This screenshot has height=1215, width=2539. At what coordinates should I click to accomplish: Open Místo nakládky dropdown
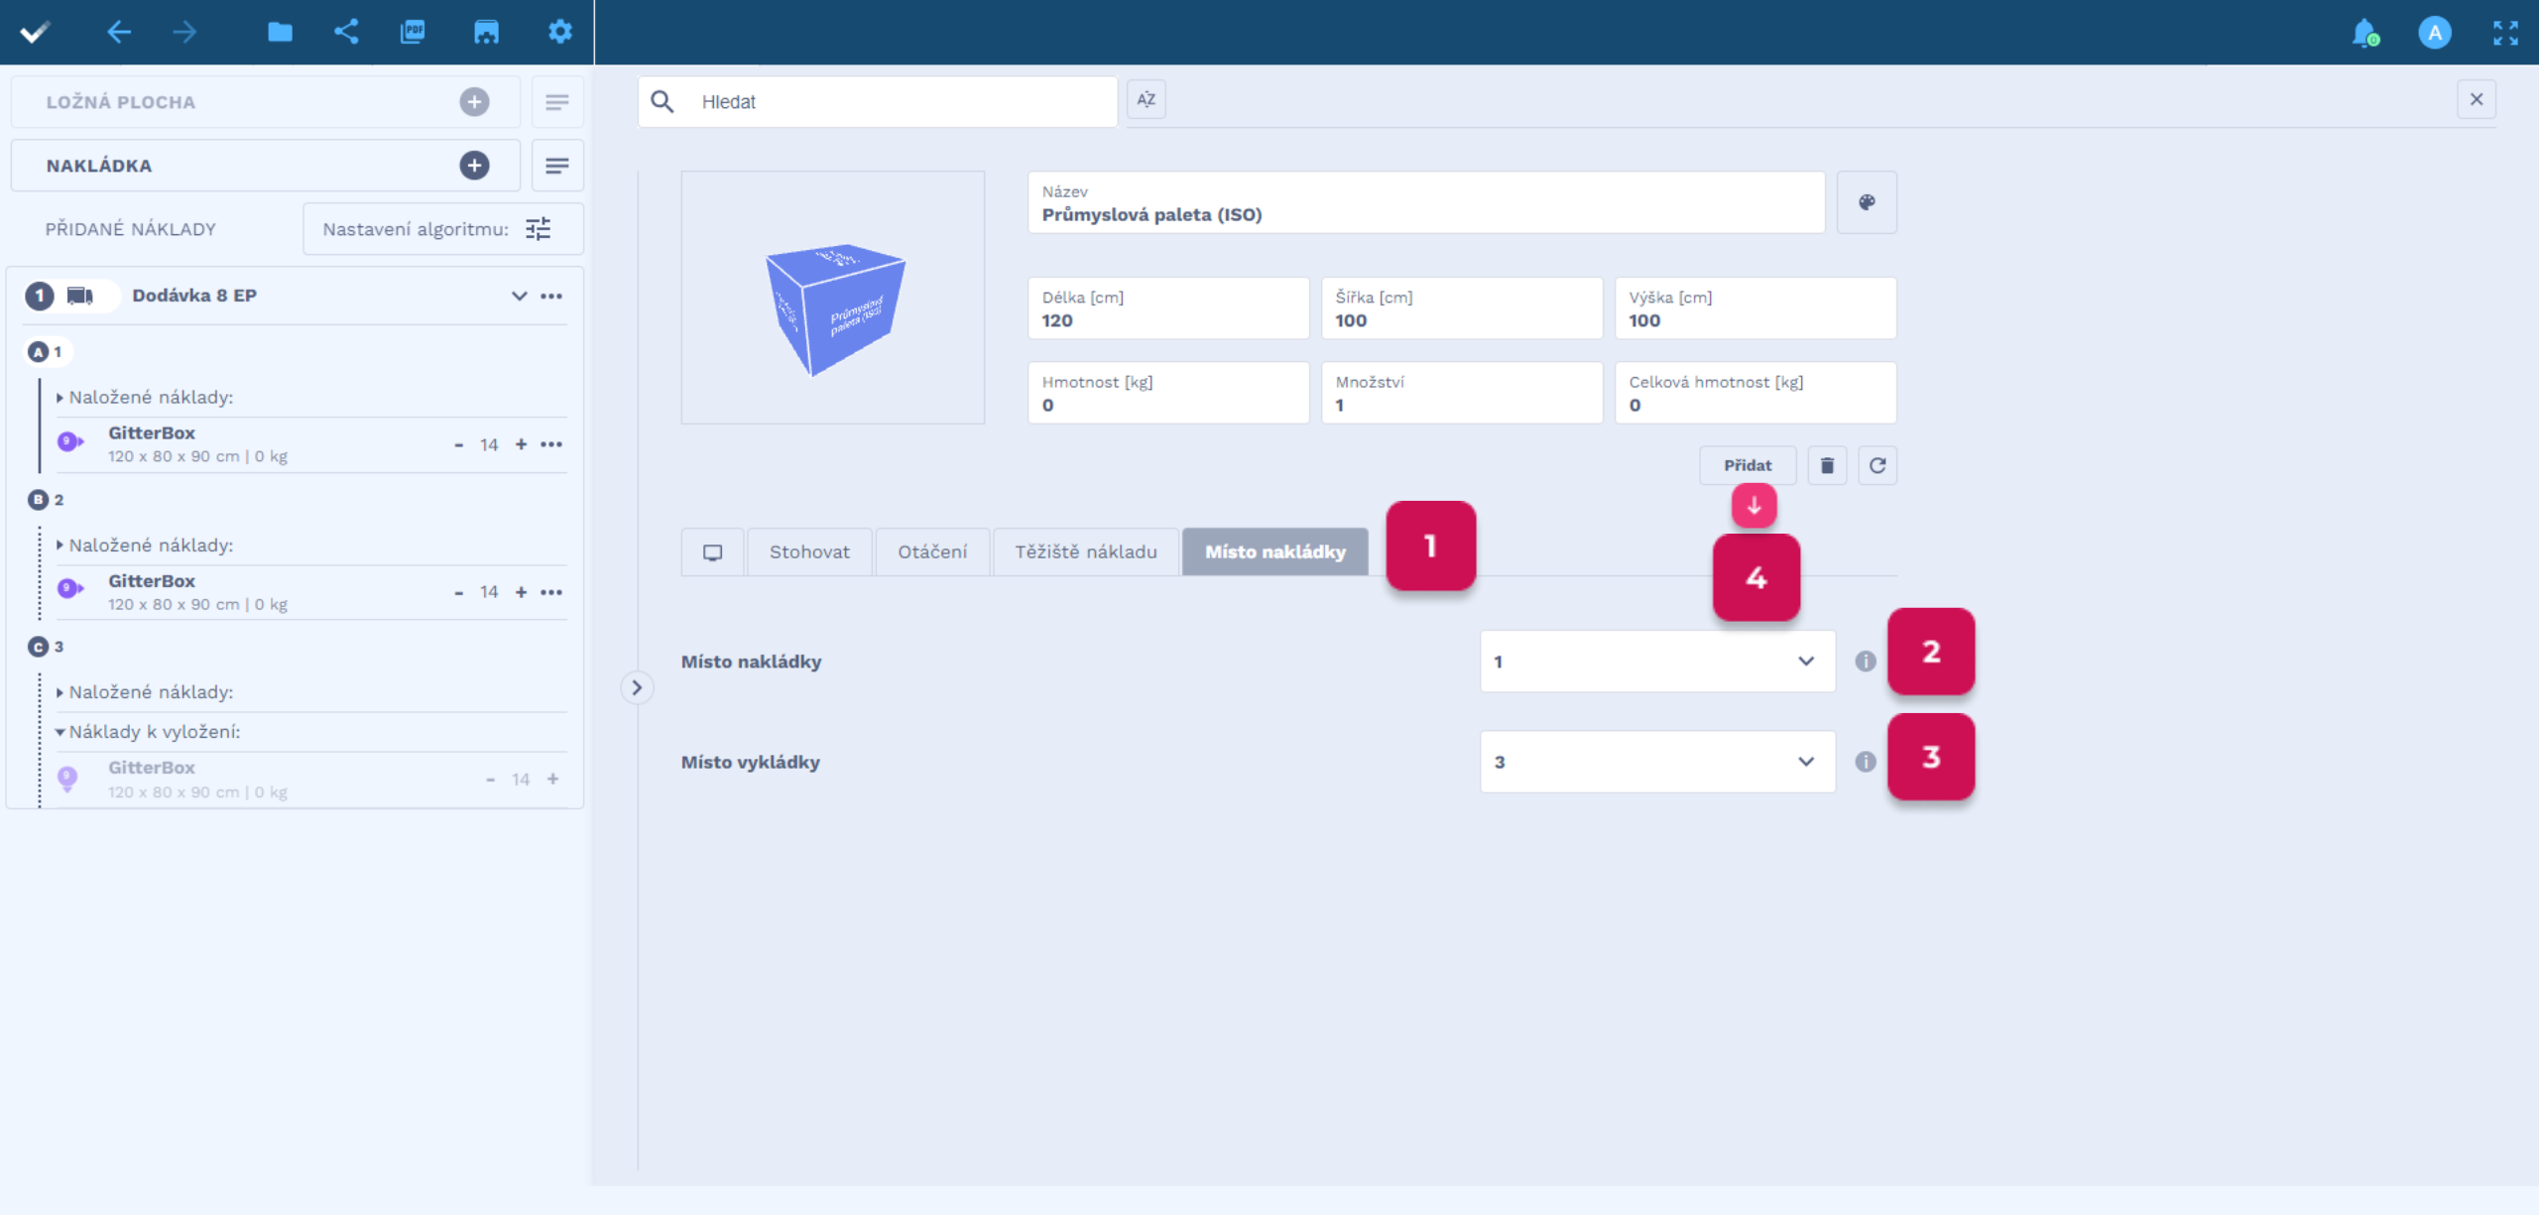pyautogui.click(x=1656, y=662)
